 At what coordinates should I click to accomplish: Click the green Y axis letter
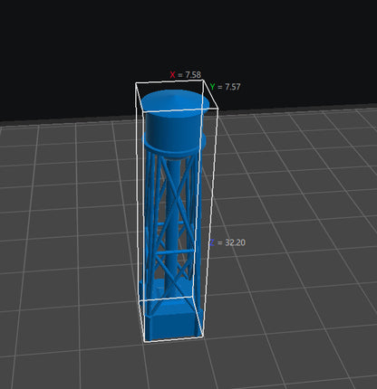[x=213, y=87]
